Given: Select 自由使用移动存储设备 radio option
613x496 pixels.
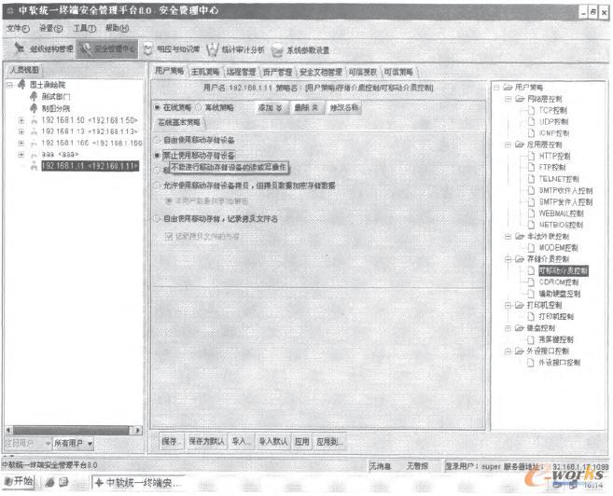Looking at the screenshot, I should [158, 139].
